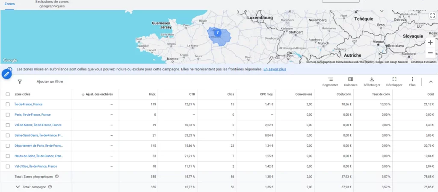Click Conditions d'utilisation on the map

click(423, 62)
